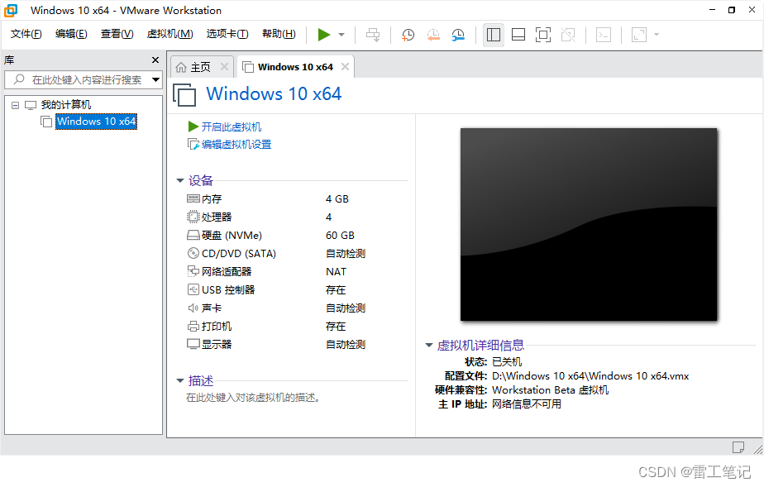Click the Send Ctrl+Alt+Del toolbar icon
The image size is (764, 487).
(x=373, y=35)
